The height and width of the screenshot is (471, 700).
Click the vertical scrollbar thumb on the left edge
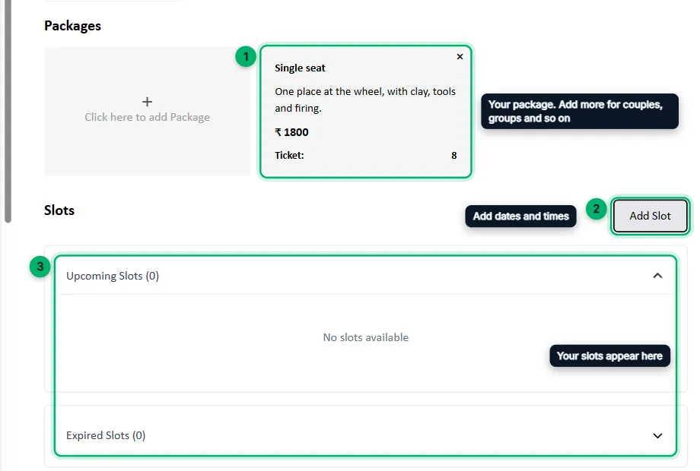tap(8, 112)
